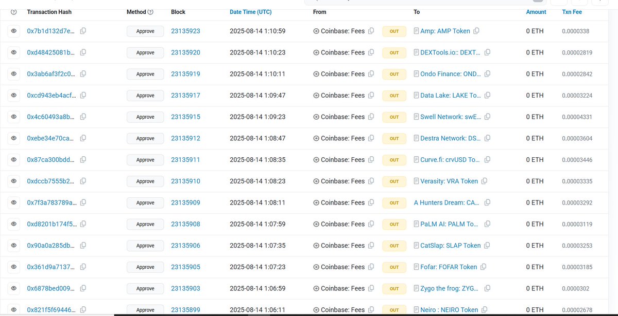Copy hash 0xd48425081b to clipboard
This screenshot has width=618, height=316.
click(83, 52)
